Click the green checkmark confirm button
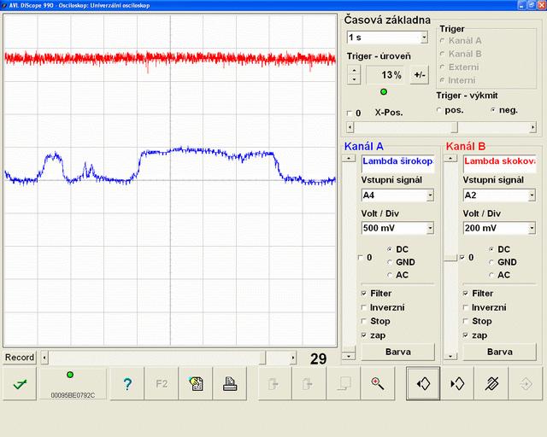This screenshot has height=437, width=547. click(x=19, y=384)
